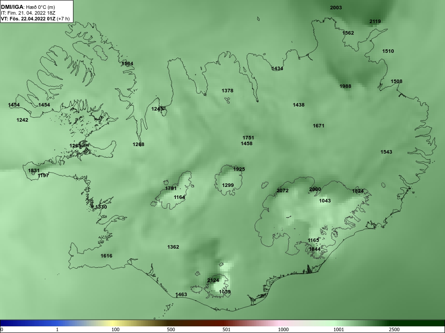Click the 1584 value label

[127, 63]
